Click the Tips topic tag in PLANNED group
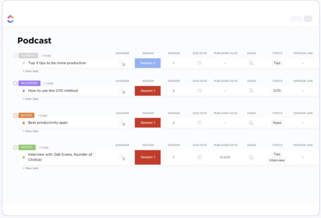This screenshot has height=218, width=321. 277,63
